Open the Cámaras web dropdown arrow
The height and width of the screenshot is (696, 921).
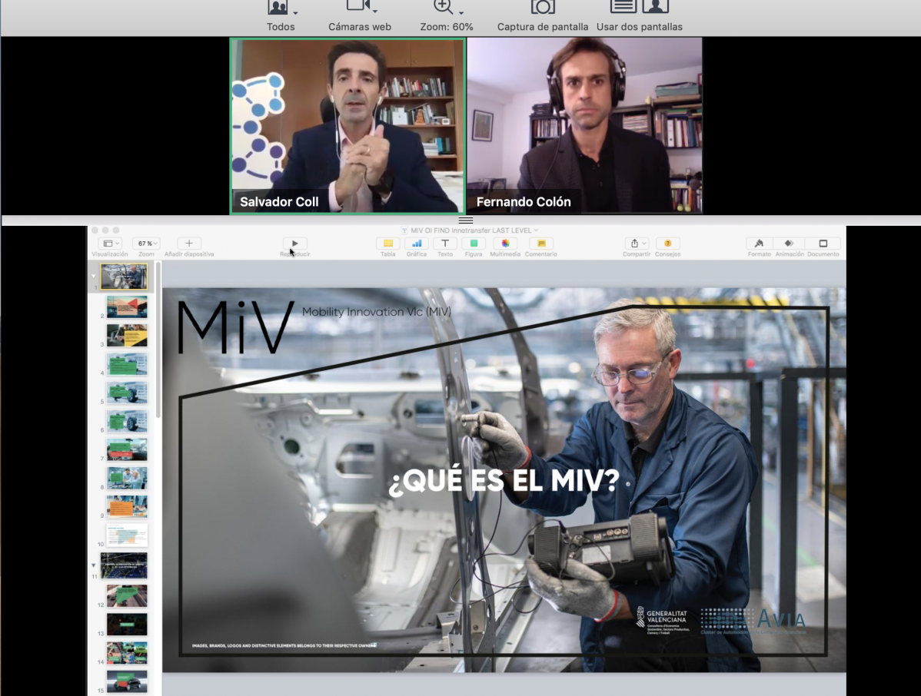[374, 12]
